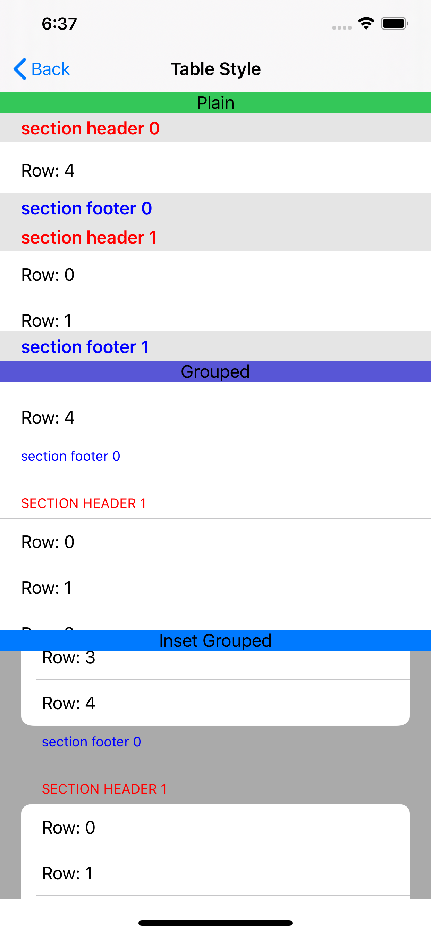Image resolution: width=431 pixels, height=934 pixels.
Task: Tap the cellular signal dots
Action: [342, 27]
